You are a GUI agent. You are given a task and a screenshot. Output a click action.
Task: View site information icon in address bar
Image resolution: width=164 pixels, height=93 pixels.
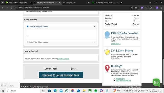16,8
